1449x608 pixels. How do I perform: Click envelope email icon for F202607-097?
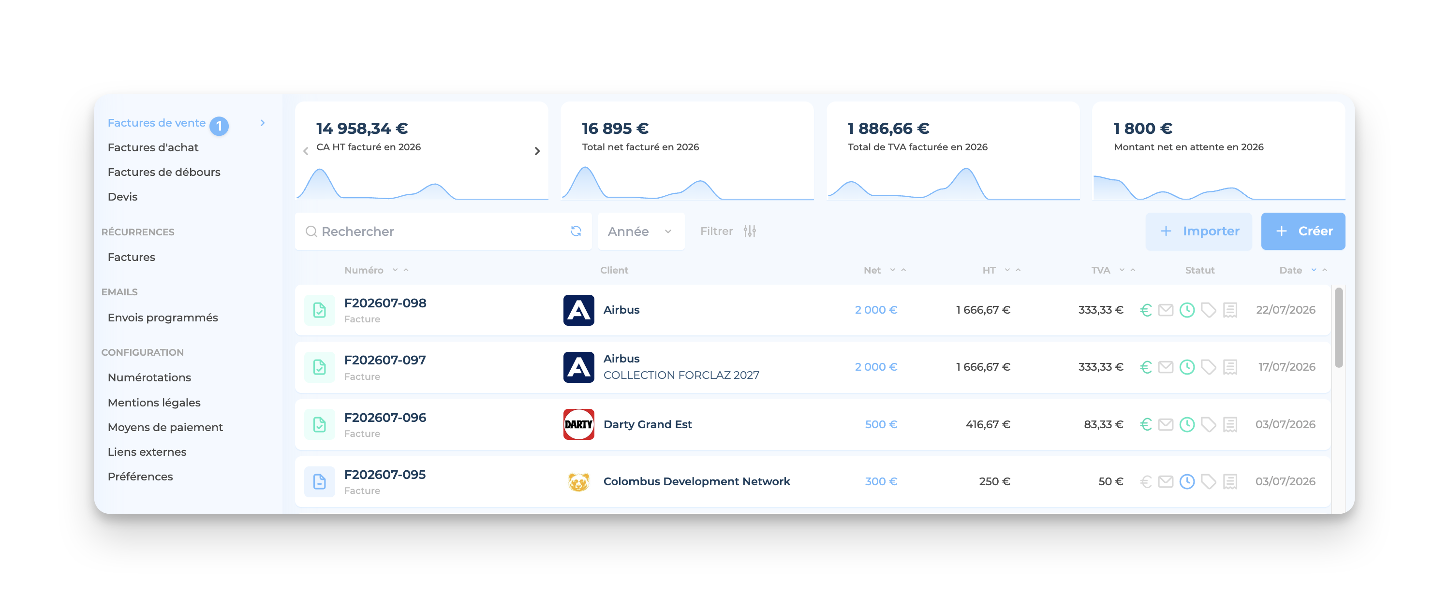point(1166,367)
